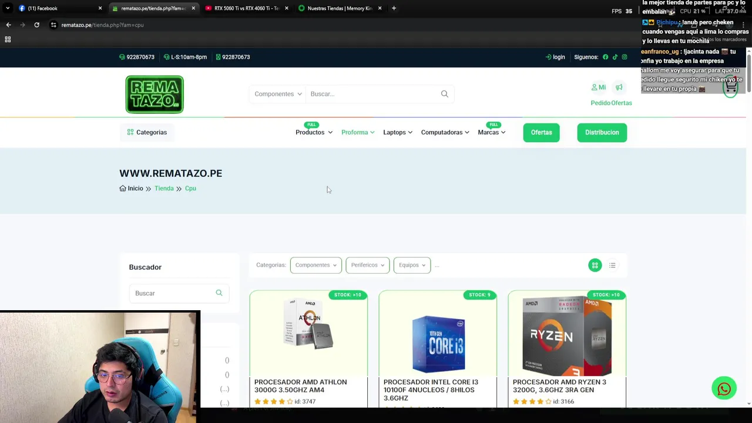Screen dimensions: 752x423
Task: Expand the Laptops menu
Action: coord(398,132)
